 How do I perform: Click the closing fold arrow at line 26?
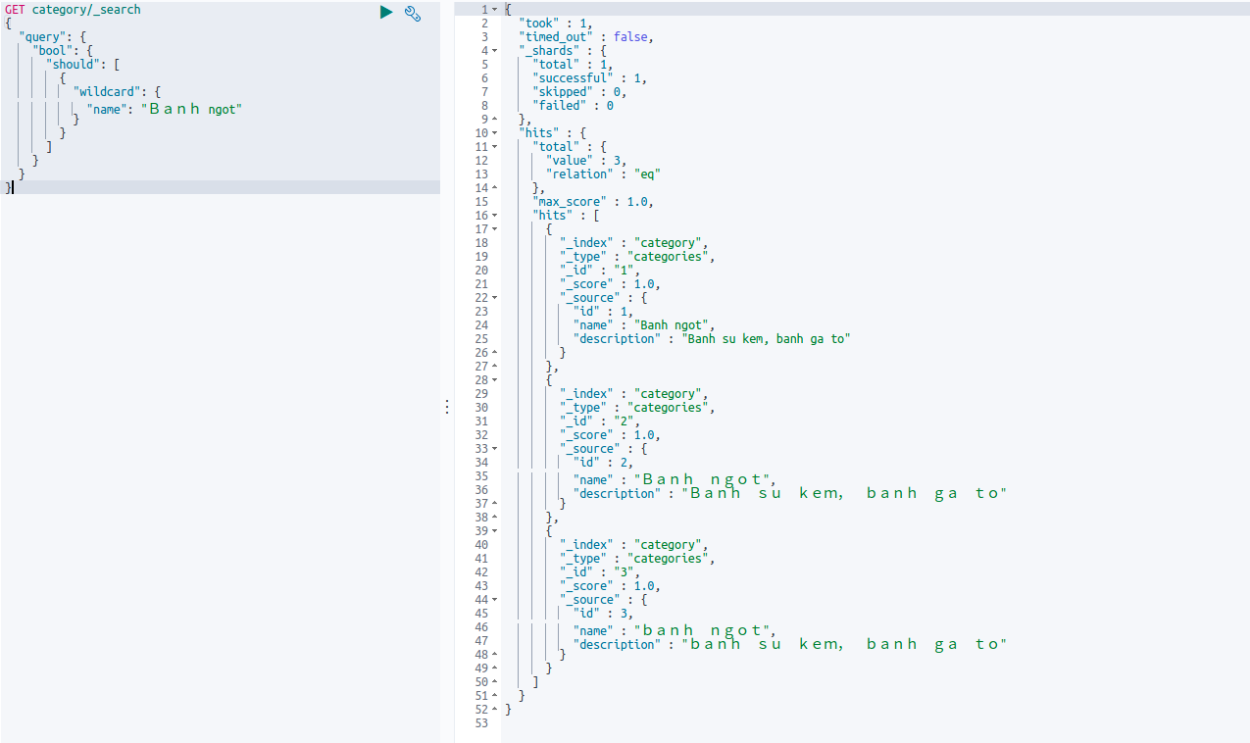point(495,353)
